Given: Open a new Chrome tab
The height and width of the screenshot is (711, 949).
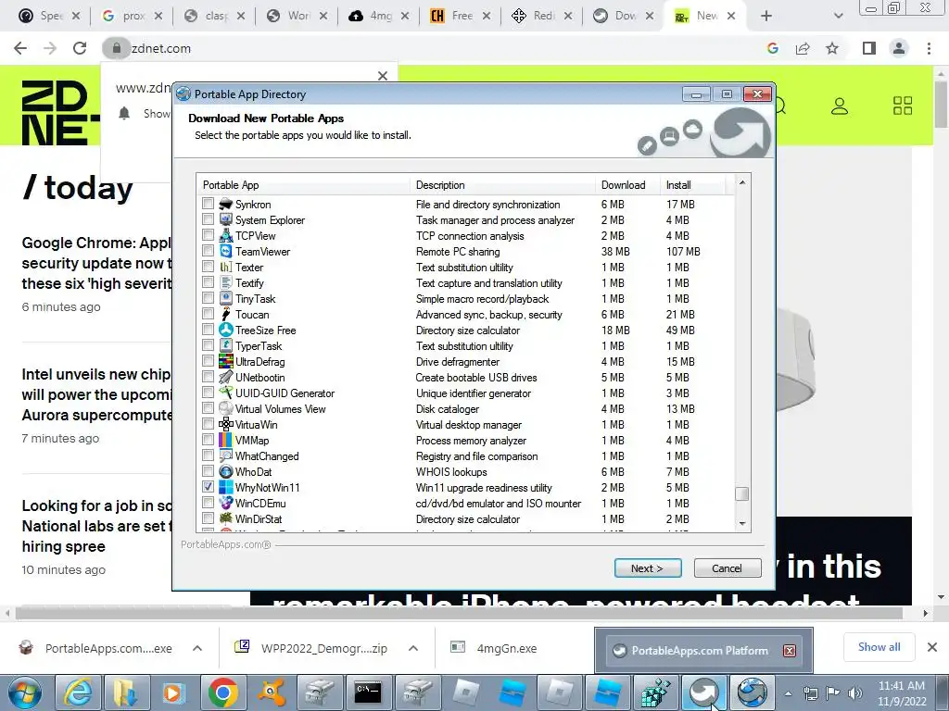Looking at the screenshot, I should point(766,16).
